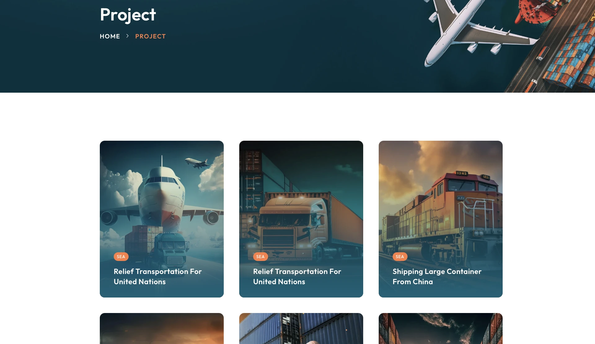Open the blue containers card in second row
This screenshot has height=344, width=595.
[301, 329]
